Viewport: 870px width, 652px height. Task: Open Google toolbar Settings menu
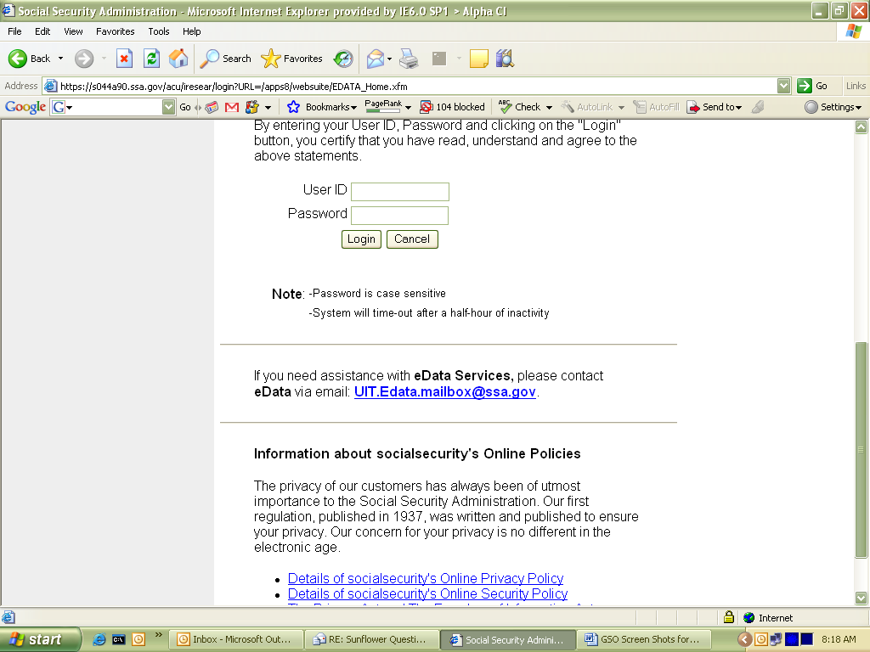(833, 107)
